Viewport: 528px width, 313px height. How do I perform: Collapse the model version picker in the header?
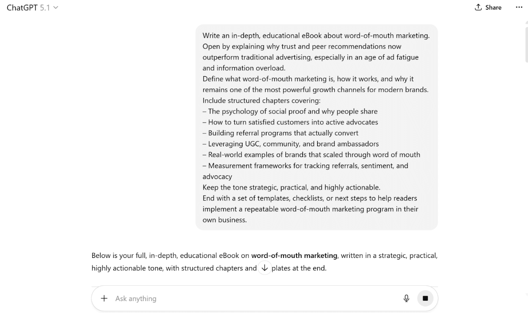pos(55,7)
